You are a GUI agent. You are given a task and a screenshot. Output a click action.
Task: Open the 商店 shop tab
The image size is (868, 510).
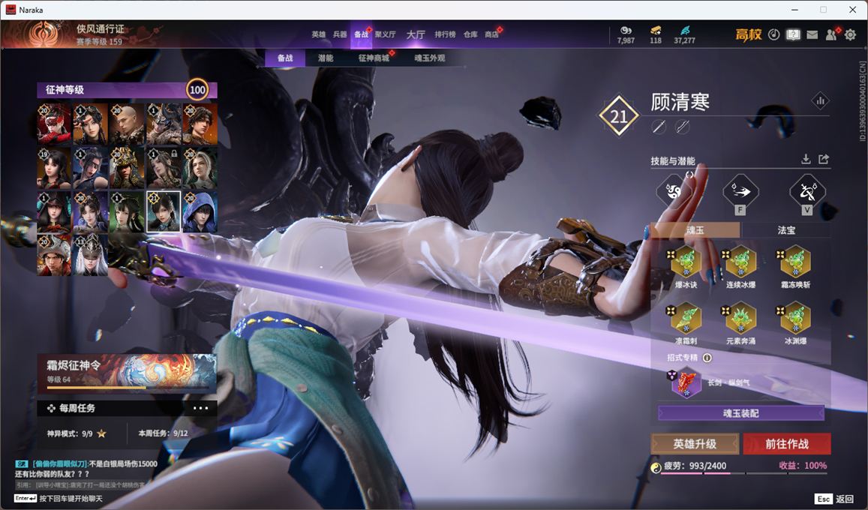coord(491,34)
